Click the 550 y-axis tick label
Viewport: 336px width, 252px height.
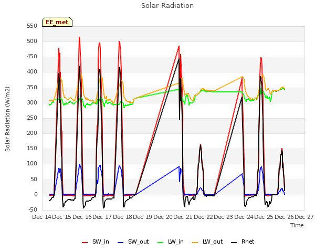point(32,26)
